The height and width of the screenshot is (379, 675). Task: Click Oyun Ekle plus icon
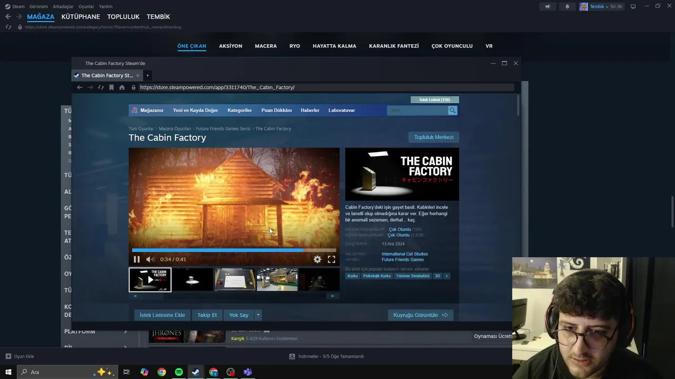pos(8,356)
